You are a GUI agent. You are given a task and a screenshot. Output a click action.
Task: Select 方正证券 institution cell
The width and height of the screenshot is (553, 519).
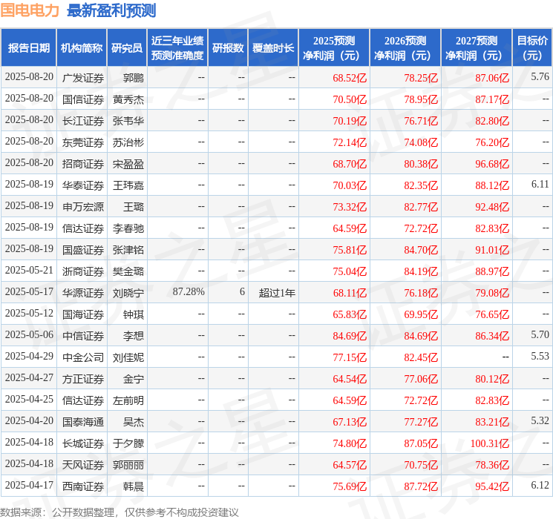(x=83, y=379)
